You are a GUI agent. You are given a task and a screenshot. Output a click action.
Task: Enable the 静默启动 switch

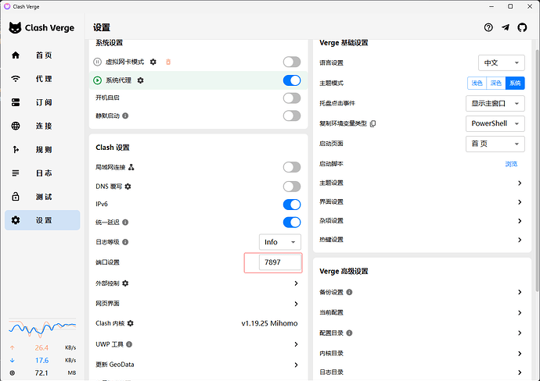click(292, 116)
